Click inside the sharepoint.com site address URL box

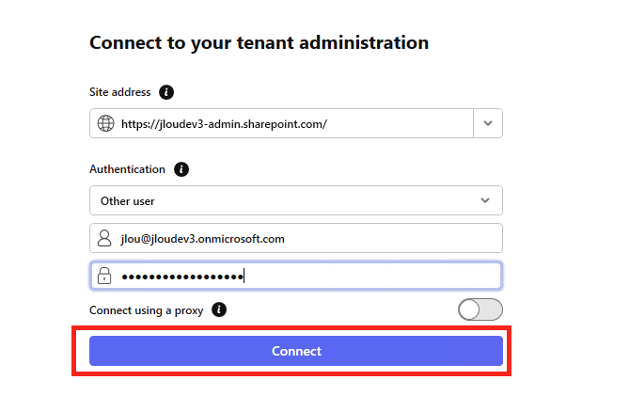point(282,123)
